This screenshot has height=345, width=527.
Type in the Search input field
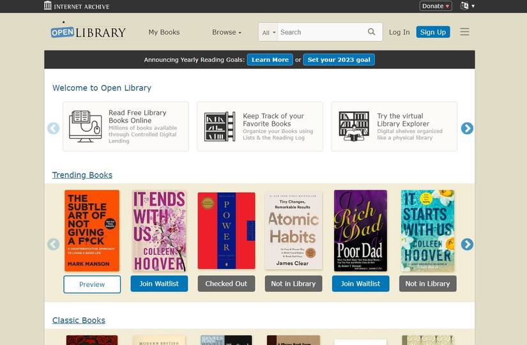point(321,32)
